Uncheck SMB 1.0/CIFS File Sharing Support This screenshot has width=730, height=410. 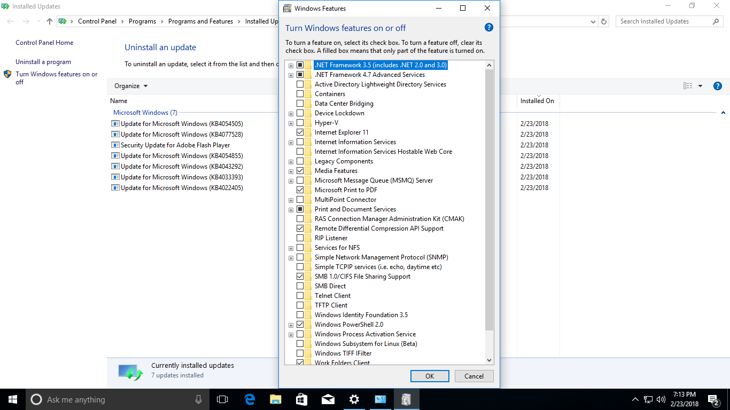[x=300, y=277]
